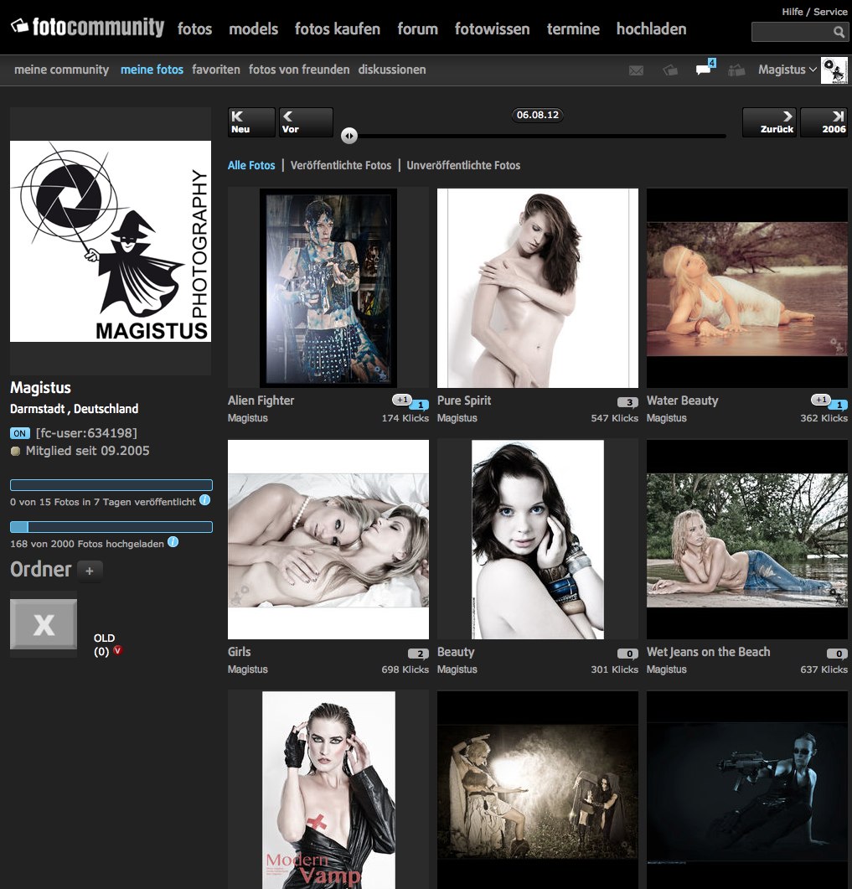Expand the 06.08.12 date selector

coord(536,116)
